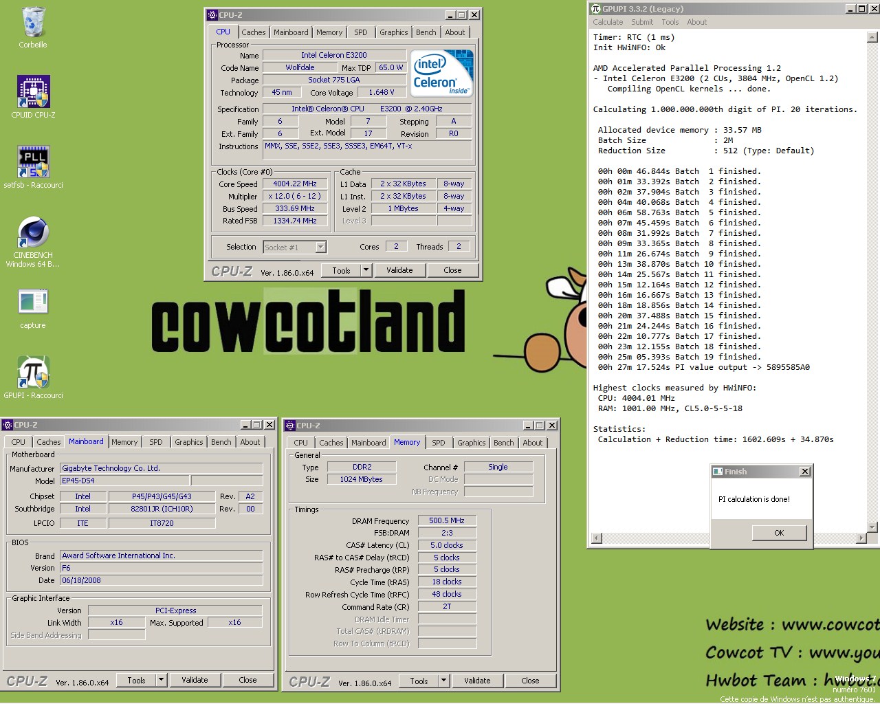Click the motherboard model EP45-DS4 field

pyautogui.click(x=124, y=481)
